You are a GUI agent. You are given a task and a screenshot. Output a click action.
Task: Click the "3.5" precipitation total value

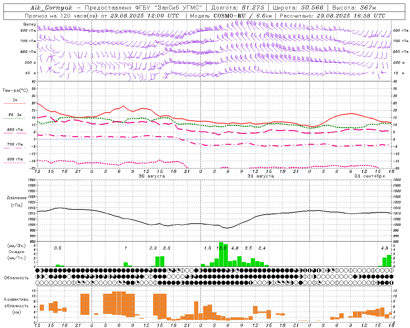tap(248, 248)
